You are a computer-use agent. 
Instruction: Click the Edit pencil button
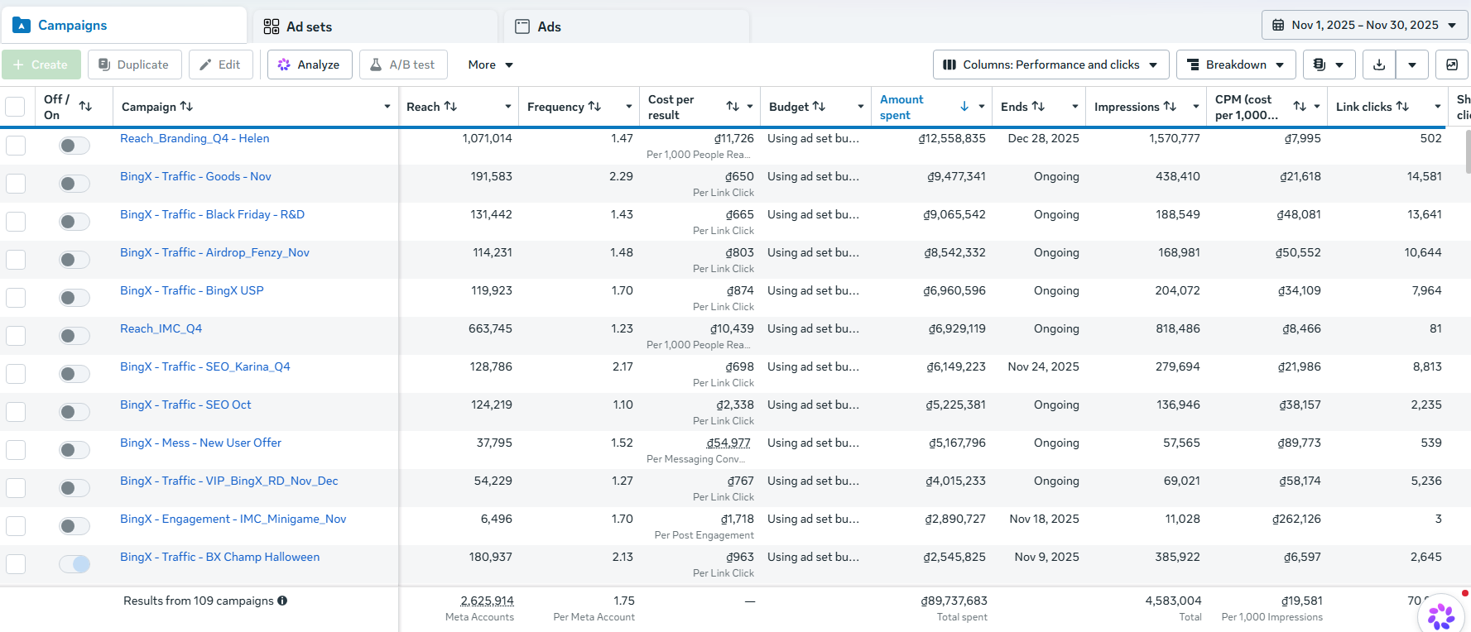pyautogui.click(x=220, y=65)
